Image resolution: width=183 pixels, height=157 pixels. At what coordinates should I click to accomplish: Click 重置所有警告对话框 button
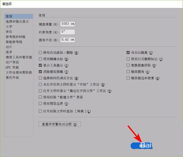pos(60,124)
